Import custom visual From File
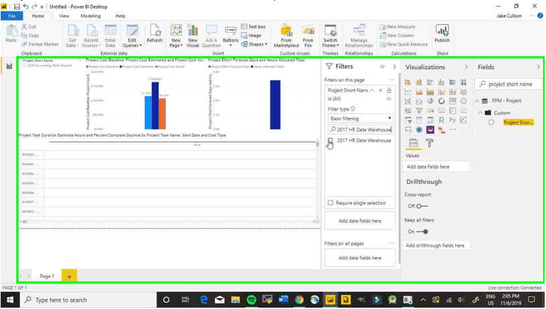Viewport: 546px width, 309px height. point(308,35)
